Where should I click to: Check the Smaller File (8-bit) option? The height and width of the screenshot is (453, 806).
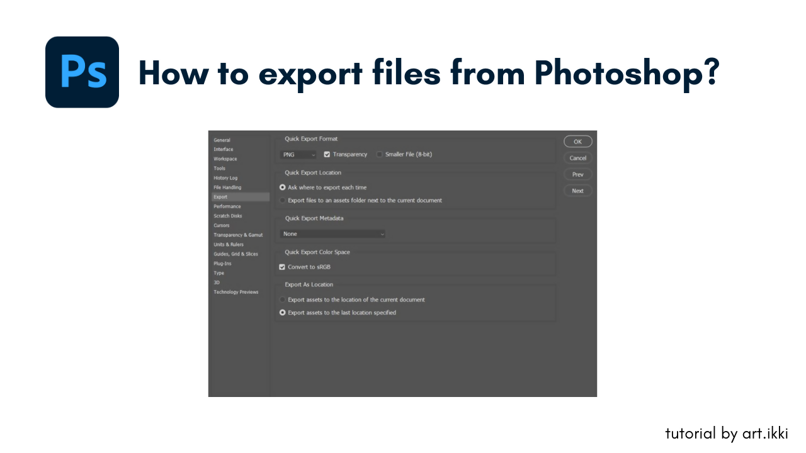pos(379,154)
